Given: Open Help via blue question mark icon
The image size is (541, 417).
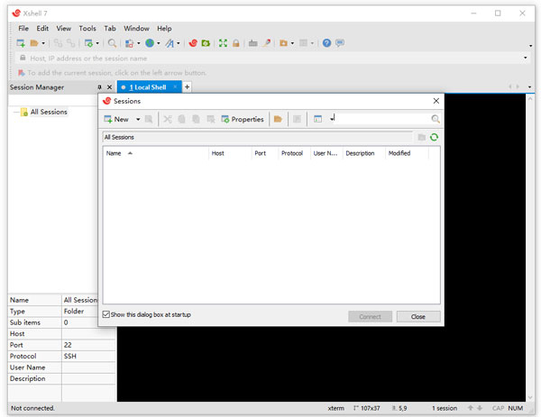Looking at the screenshot, I should click(x=326, y=43).
